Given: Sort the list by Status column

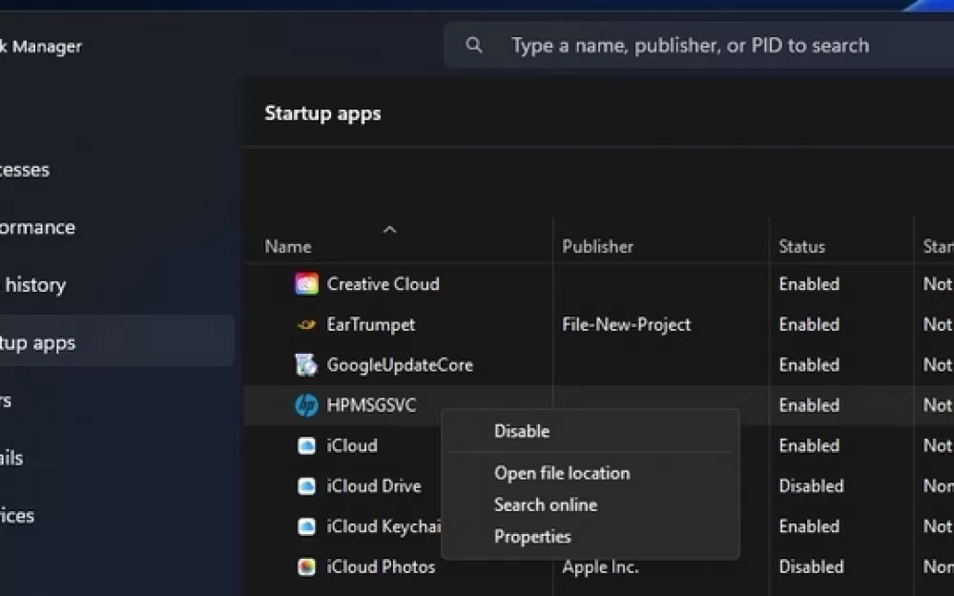Looking at the screenshot, I should 802,247.
